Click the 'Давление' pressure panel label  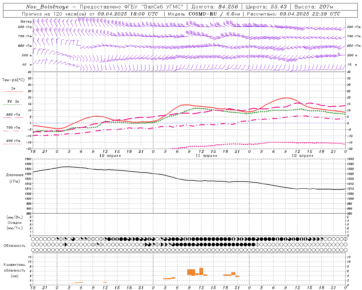(x=15, y=175)
